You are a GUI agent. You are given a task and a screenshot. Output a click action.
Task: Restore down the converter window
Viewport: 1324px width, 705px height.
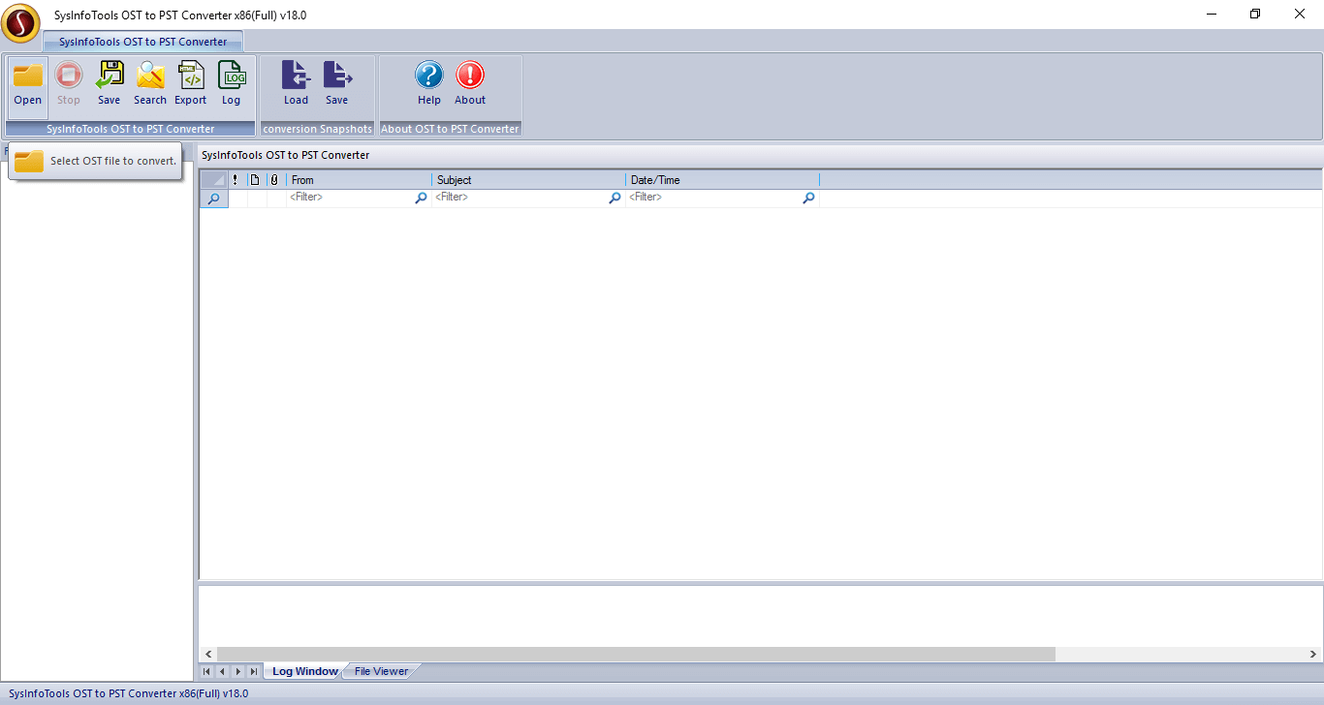pyautogui.click(x=1256, y=15)
